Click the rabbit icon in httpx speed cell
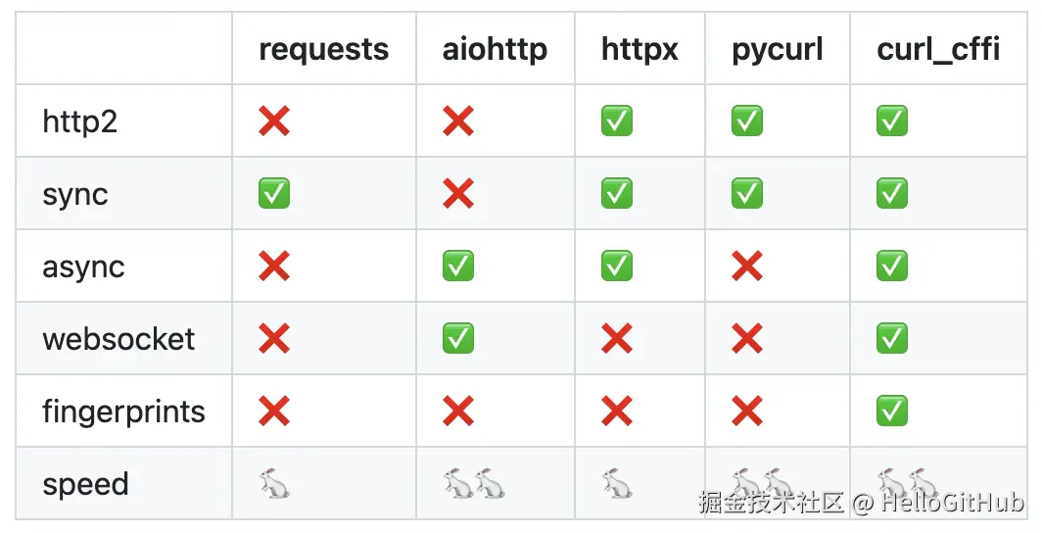Viewport: 1042px width, 533px height. pos(617,483)
